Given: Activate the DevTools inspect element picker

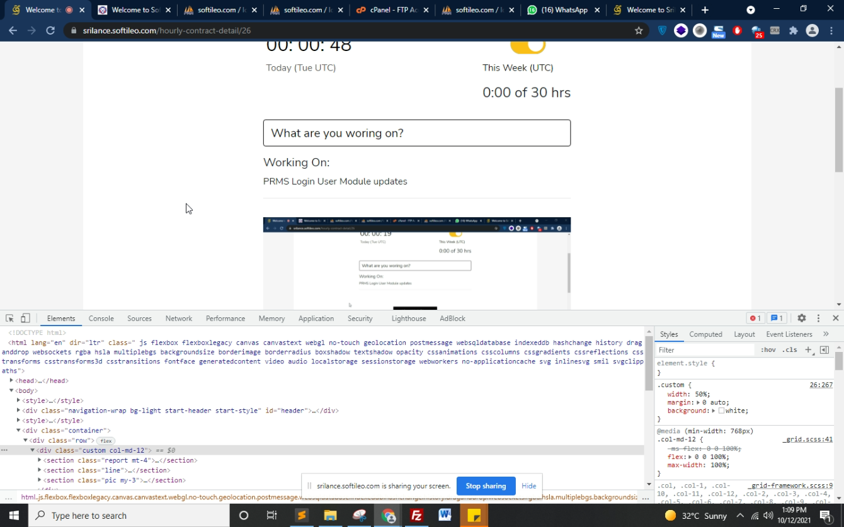Looking at the screenshot, I should 9,319.
